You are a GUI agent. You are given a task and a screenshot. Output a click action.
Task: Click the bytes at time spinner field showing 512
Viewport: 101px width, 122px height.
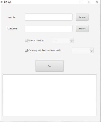click(61, 40)
